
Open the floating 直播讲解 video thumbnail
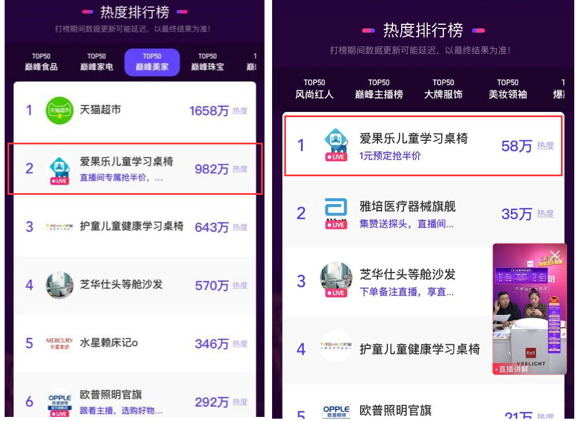[529, 309]
